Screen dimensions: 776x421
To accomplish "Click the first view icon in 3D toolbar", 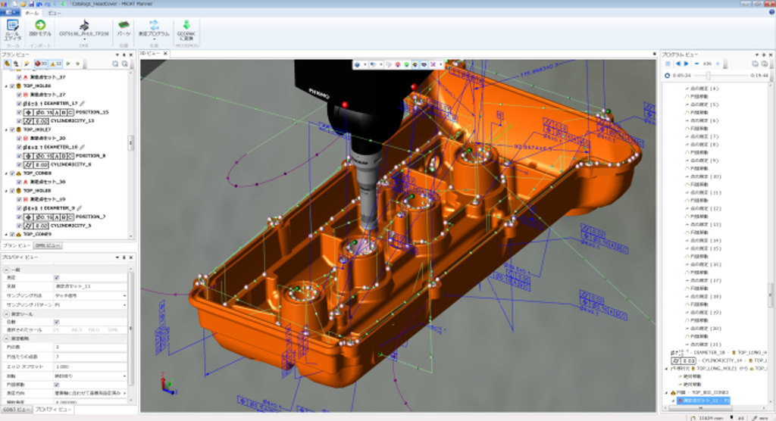I will click(x=357, y=64).
